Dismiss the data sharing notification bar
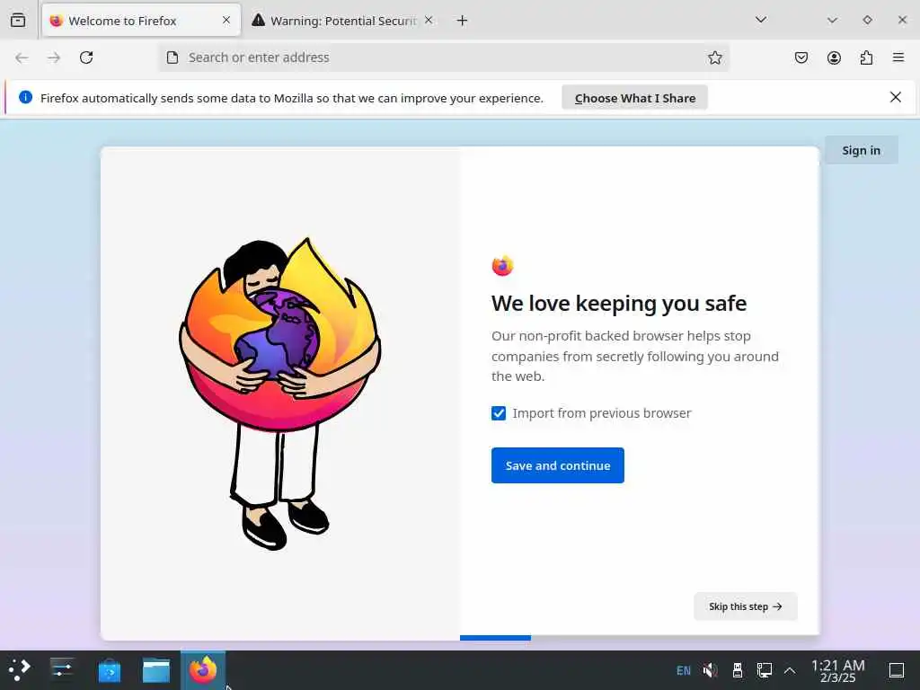Viewport: 920px width, 690px height. tap(896, 97)
